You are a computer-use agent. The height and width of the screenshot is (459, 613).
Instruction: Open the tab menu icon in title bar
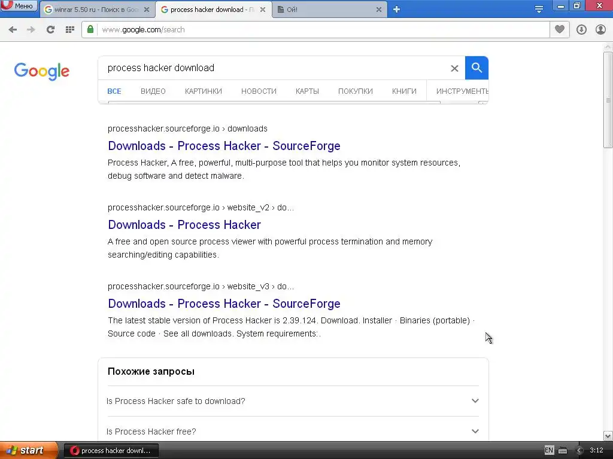coord(539,10)
